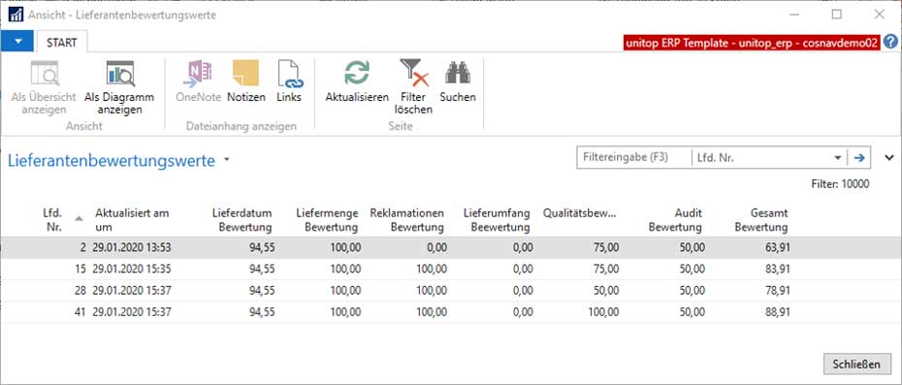
Task: Click the help question mark icon
Action: coord(890,42)
